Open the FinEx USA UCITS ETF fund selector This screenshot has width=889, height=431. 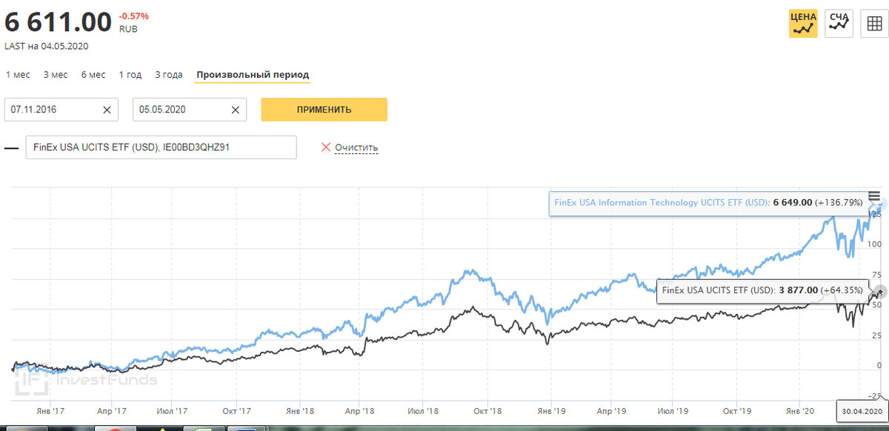[161, 147]
